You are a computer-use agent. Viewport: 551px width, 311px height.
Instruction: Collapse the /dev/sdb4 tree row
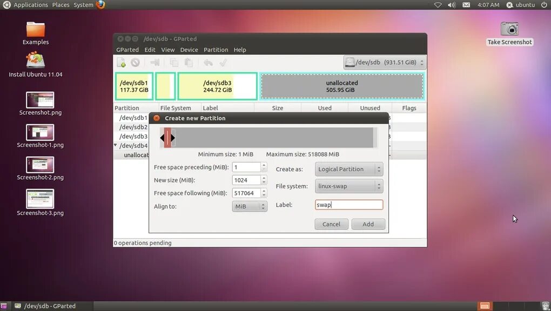pos(116,145)
